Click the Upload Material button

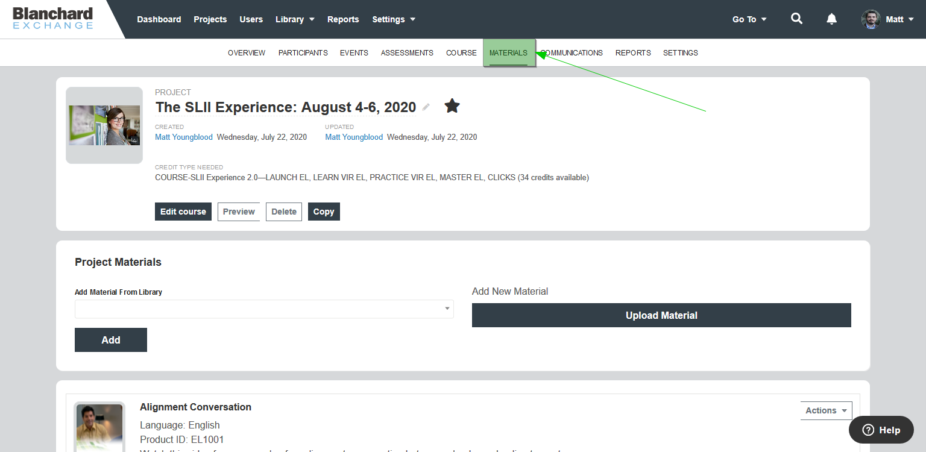pyautogui.click(x=661, y=315)
